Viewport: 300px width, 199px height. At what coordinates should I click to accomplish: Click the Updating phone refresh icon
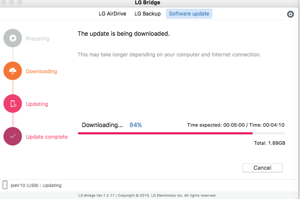tap(12, 104)
